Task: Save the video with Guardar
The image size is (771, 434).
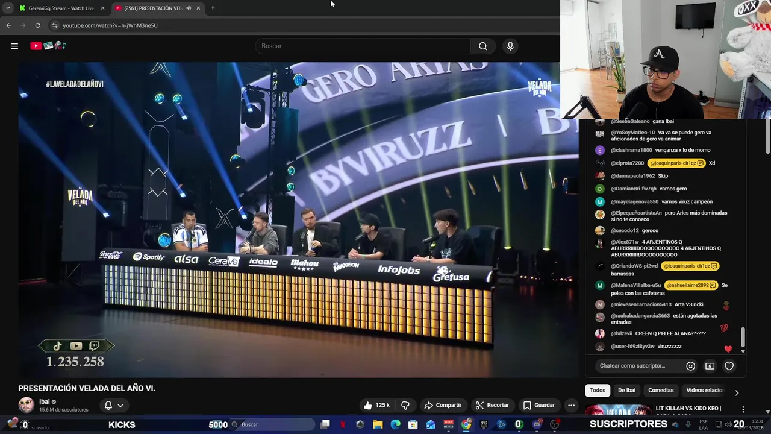Action: (538, 405)
